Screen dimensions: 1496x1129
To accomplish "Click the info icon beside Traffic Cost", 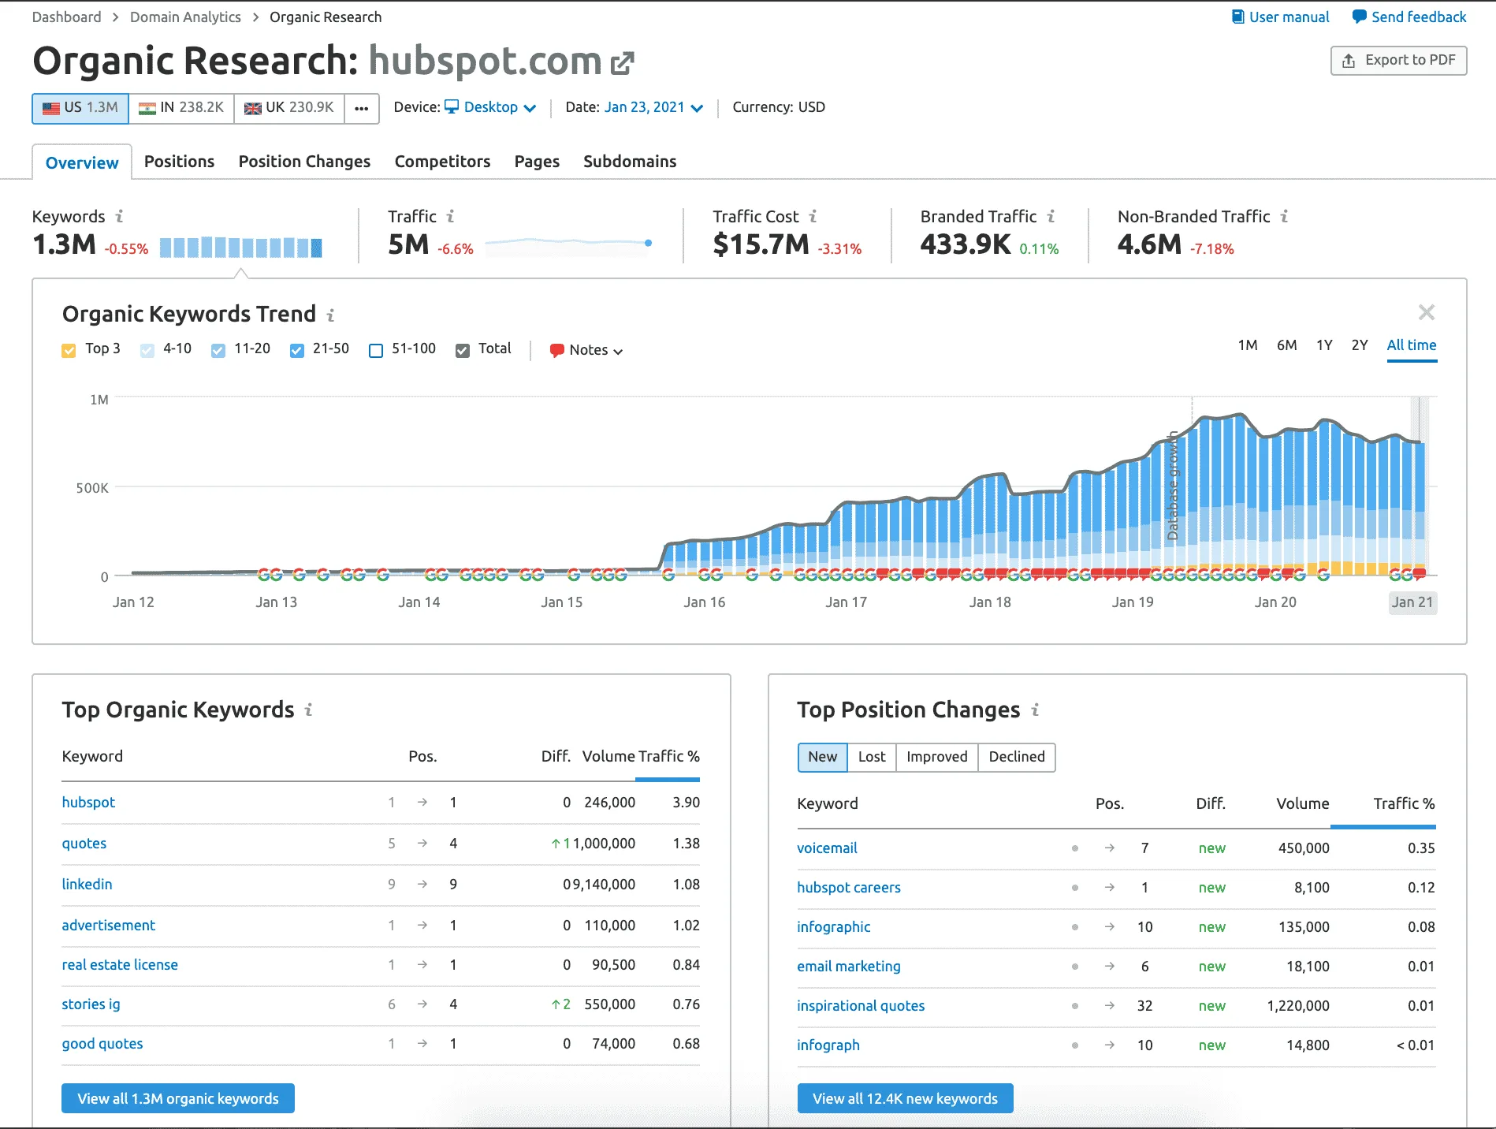I will [x=813, y=216].
